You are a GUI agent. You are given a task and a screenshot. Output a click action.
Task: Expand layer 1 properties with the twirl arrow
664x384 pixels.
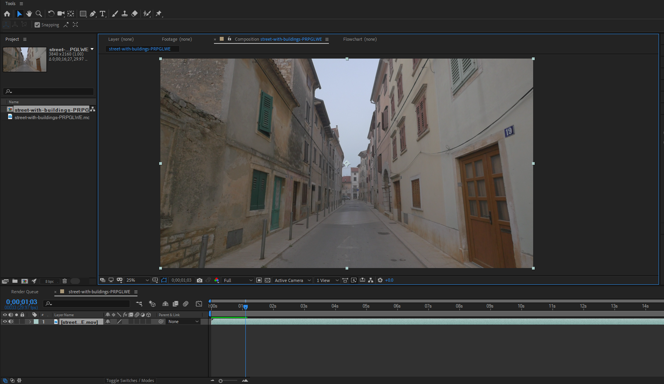30,322
